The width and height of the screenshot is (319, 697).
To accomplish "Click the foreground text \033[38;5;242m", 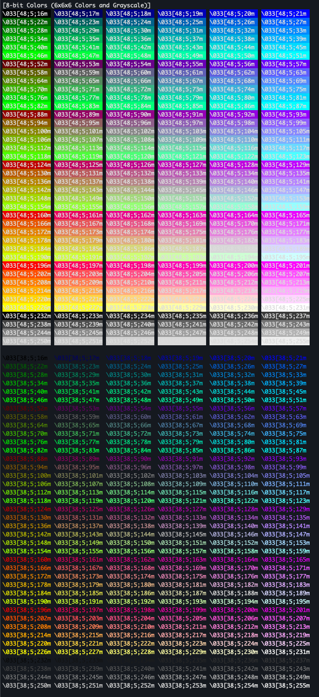I will pos(234,669).
